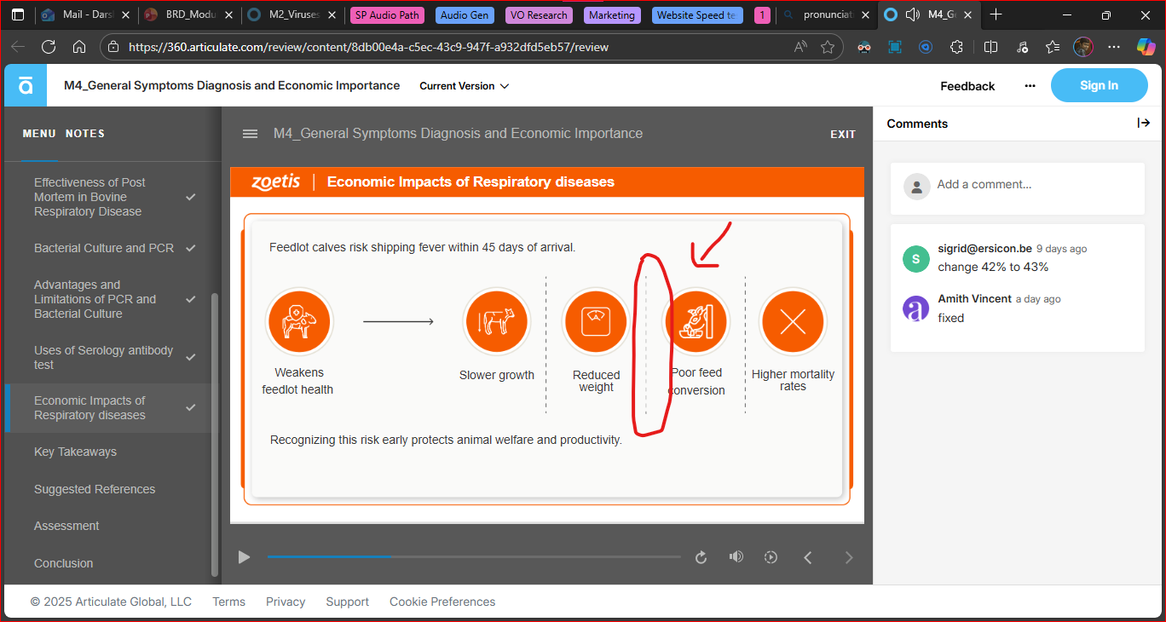Mute audio with the player volume icon
1166x622 pixels.
(x=736, y=557)
